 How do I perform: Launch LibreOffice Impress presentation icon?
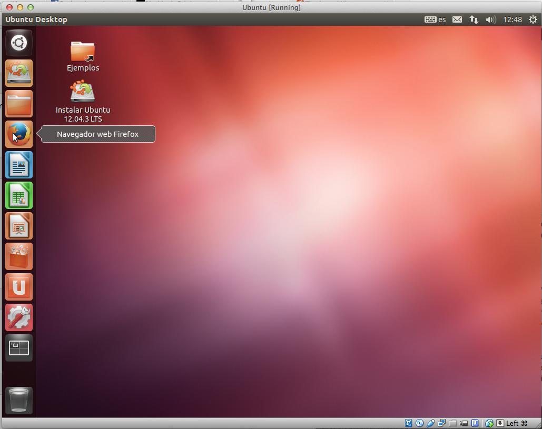[19, 226]
